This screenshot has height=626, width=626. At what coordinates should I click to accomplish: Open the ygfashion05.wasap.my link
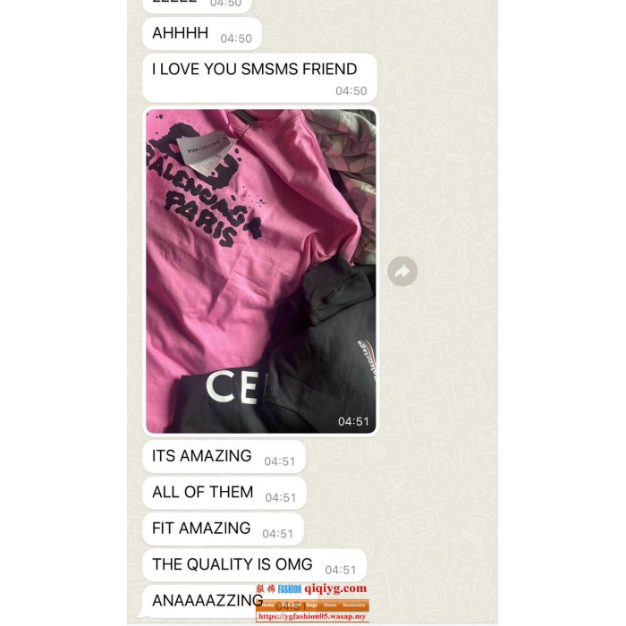pos(312,616)
